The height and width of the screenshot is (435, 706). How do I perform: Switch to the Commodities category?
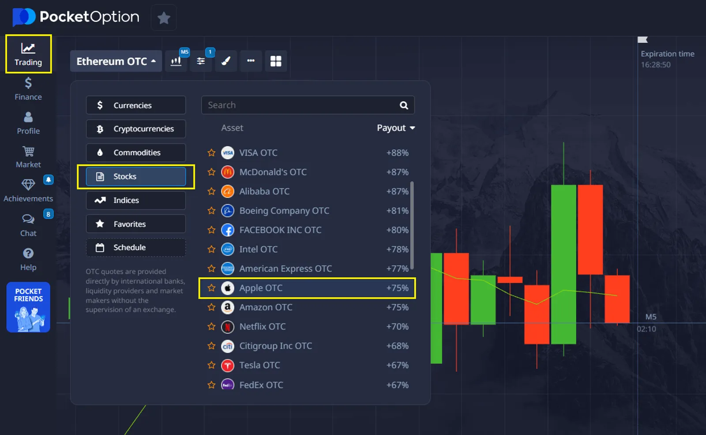tap(136, 153)
